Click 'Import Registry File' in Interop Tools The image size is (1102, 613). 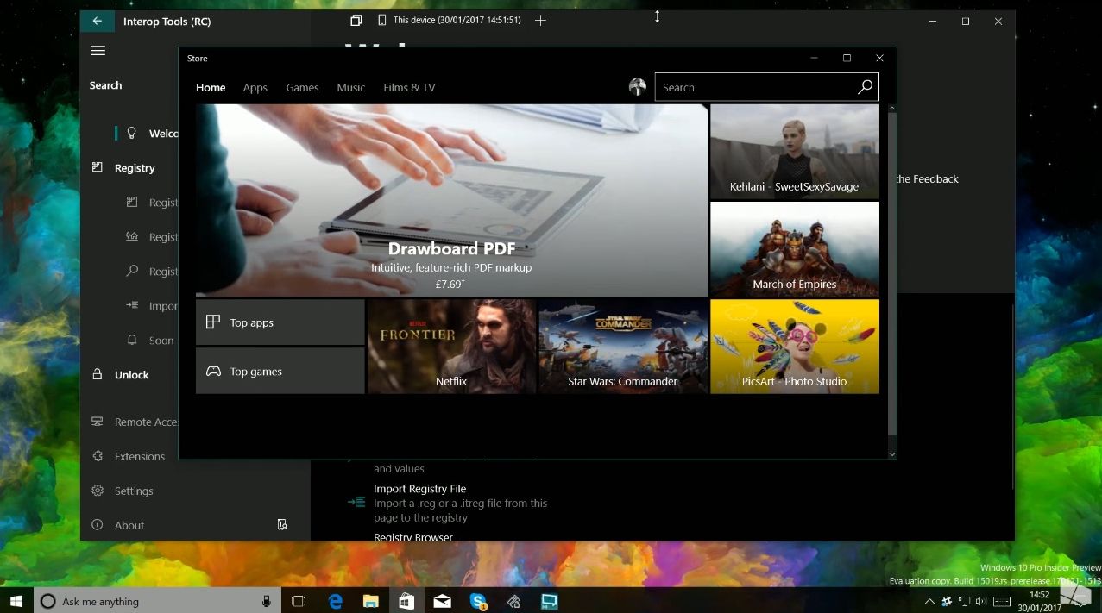(419, 489)
